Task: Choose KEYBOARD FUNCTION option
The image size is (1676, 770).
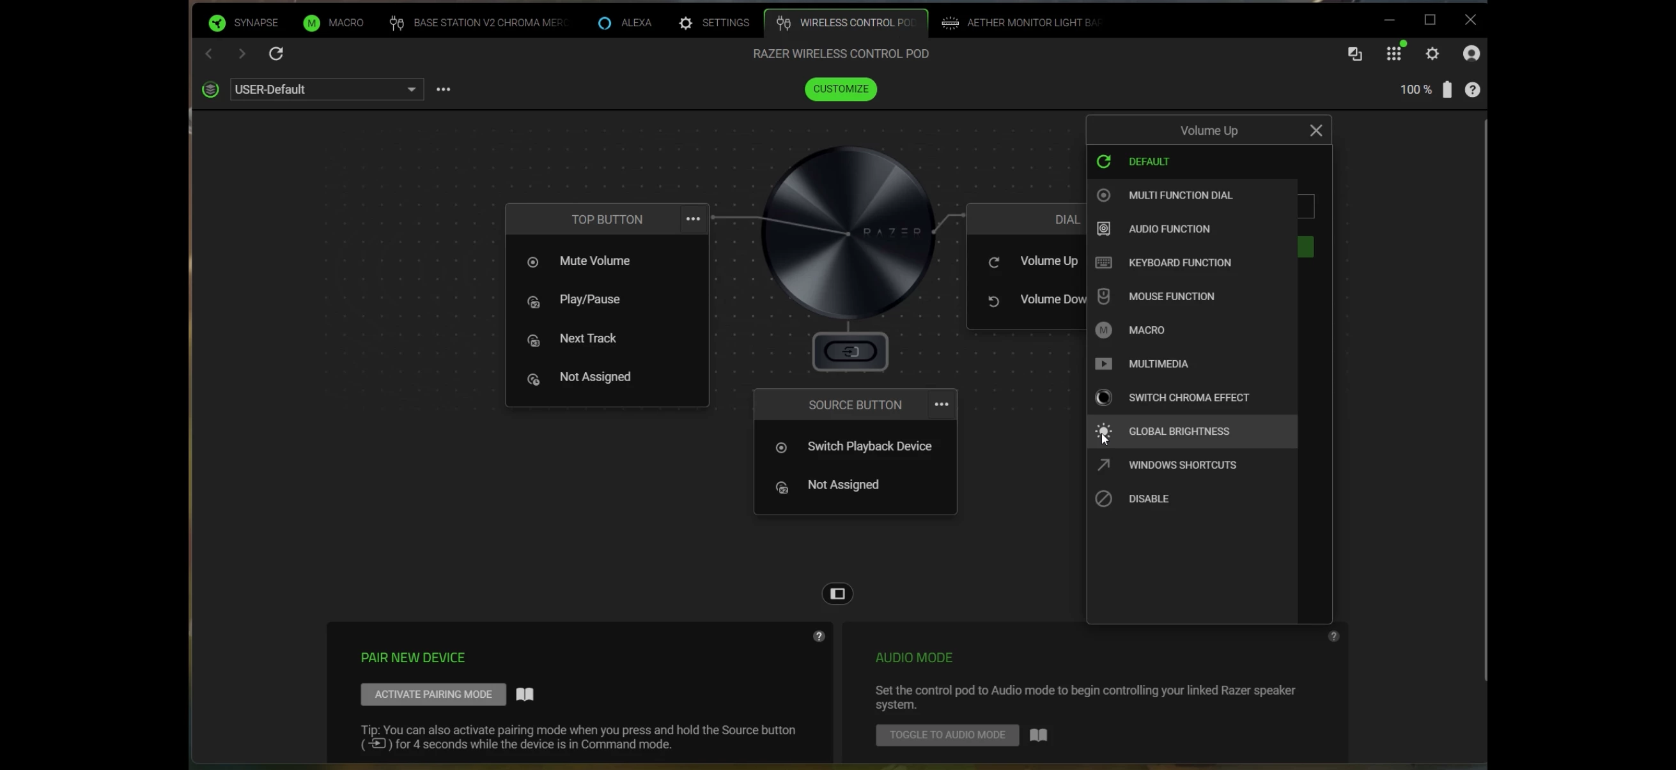Action: [x=1192, y=263]
